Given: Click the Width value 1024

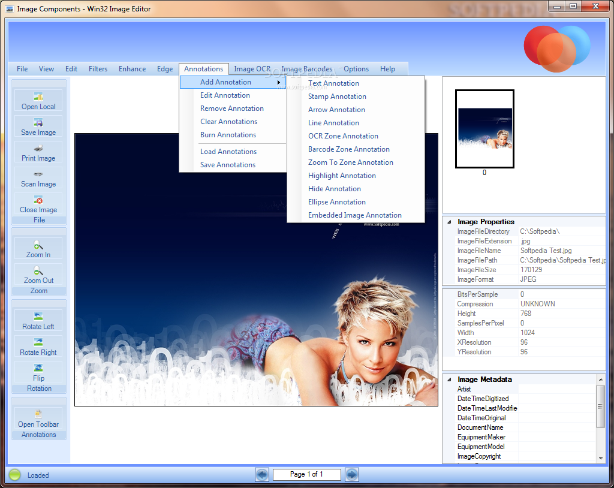Looking at the screenshot, I should point(528,333).
